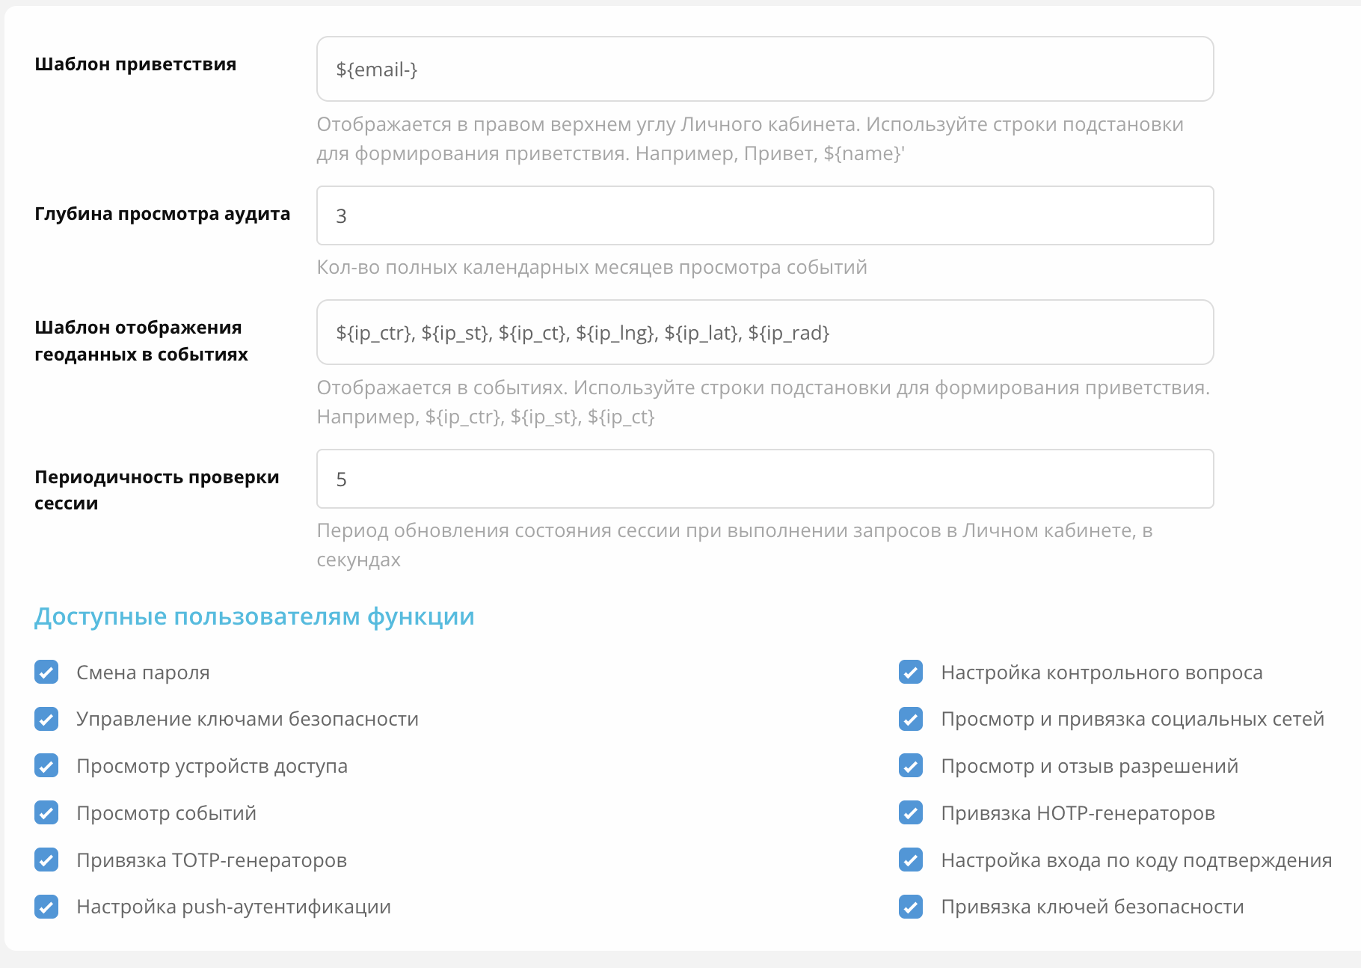The image size is (1361, 968).
Task: Toggle Настройка входа по коду подтверждения
Action: 911,860
